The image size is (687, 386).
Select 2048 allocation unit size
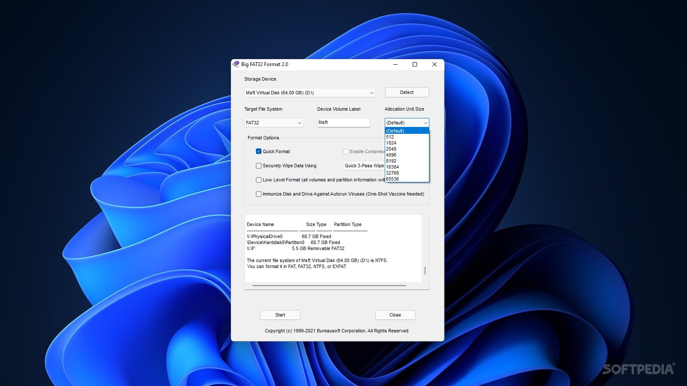[x=407, y=149]
